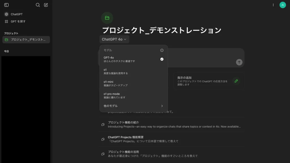Open the ChatGPT Projects 機能概要 chat
This screenshot has width=290, height=163.
click(x=171, y=139)
